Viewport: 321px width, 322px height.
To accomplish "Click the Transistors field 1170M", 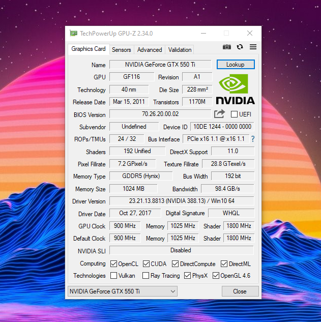I will click(197, 102).
